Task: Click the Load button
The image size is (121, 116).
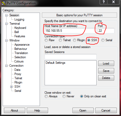Action: click(106, 64)
